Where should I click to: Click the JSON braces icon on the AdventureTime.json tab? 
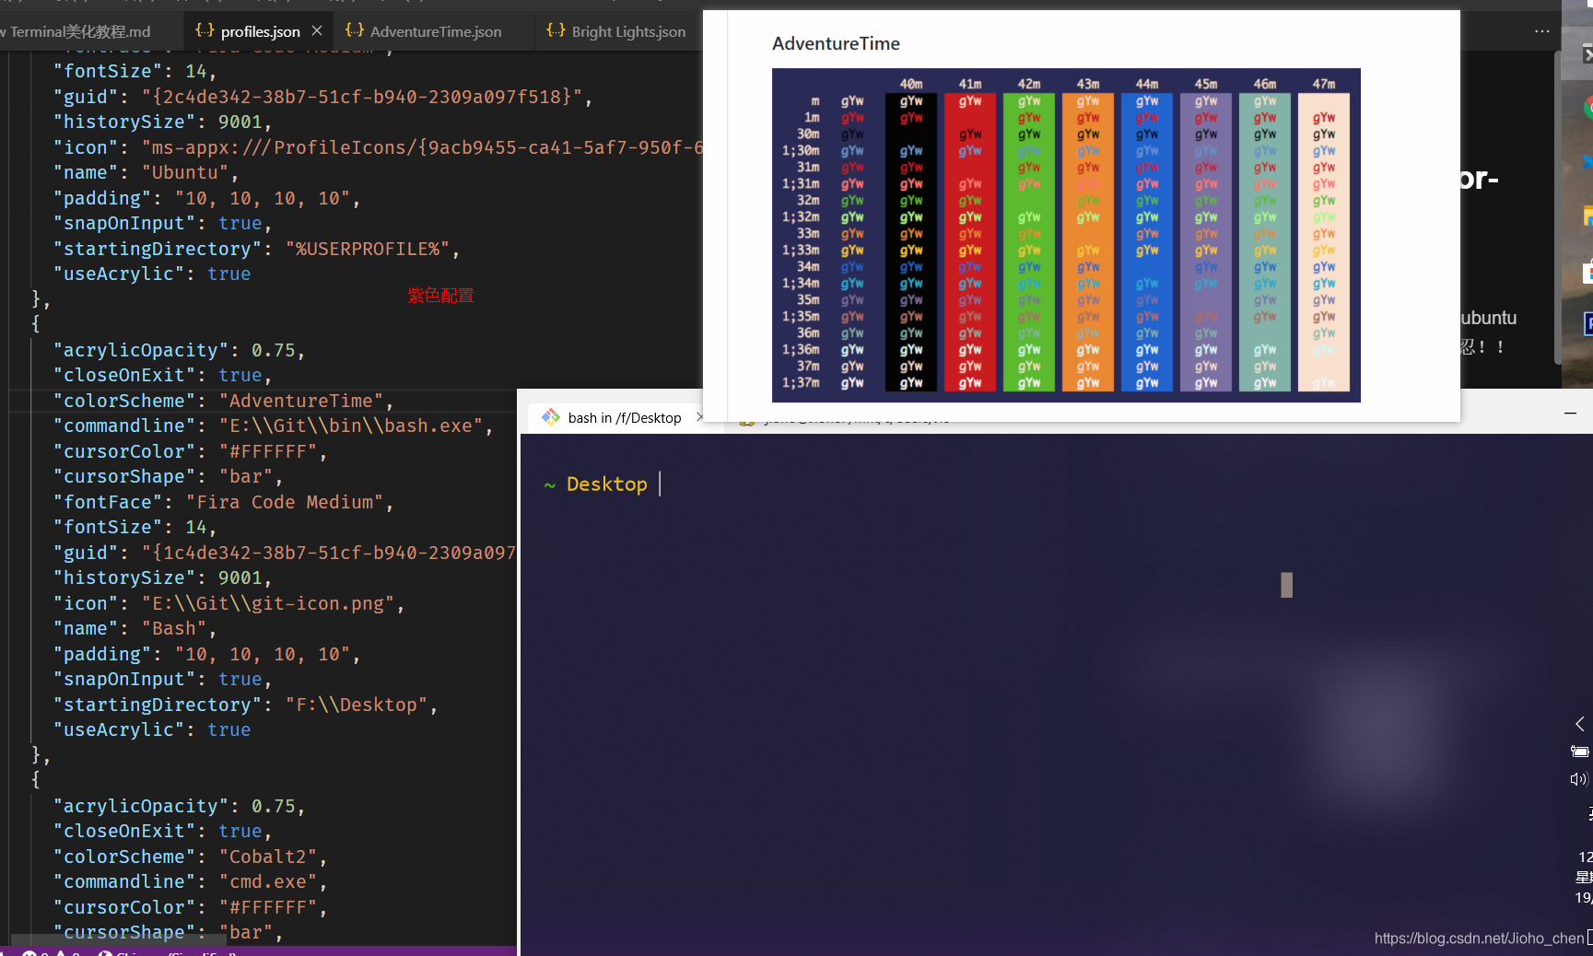click(355, 30)
